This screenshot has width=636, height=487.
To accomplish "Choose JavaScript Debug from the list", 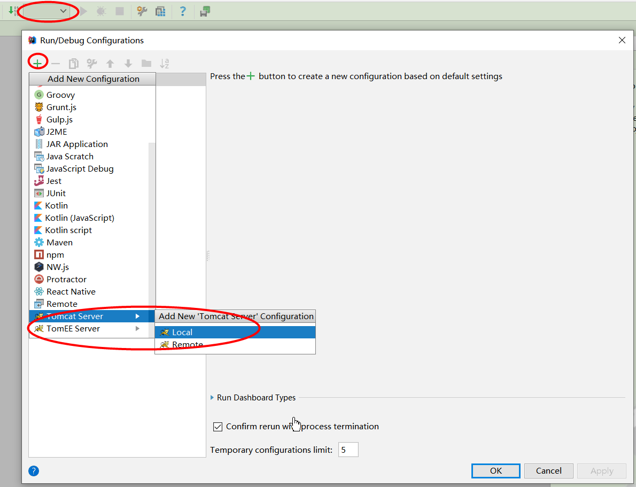I will (89, 169).
